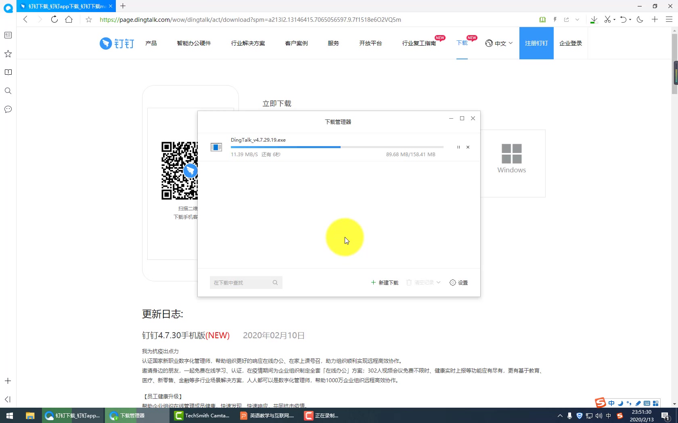Viewport: 678px width, 423px height.
Task: Pause the DingTalk_v4.7.29.19.exe download
Action: coord(458,147)
